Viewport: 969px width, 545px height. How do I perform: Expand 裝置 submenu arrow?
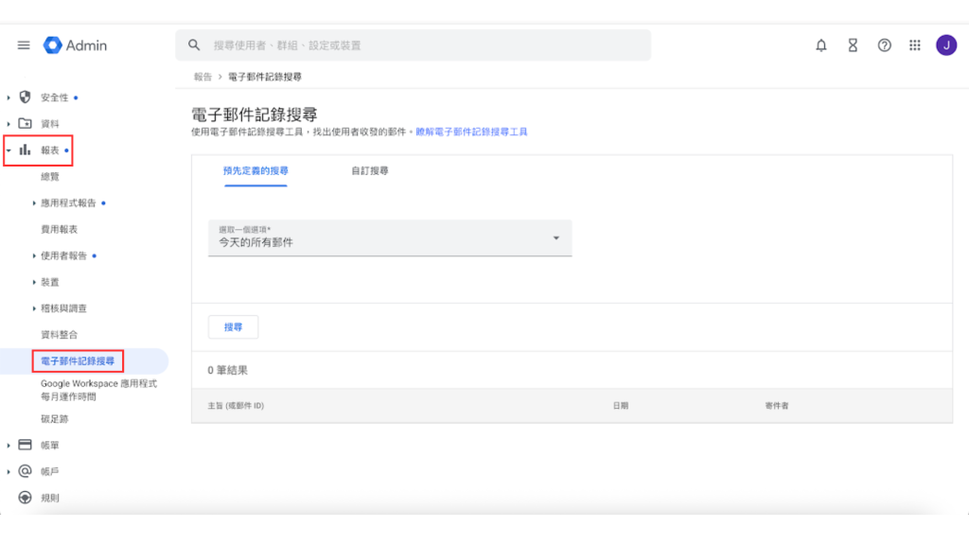point(34,282)
